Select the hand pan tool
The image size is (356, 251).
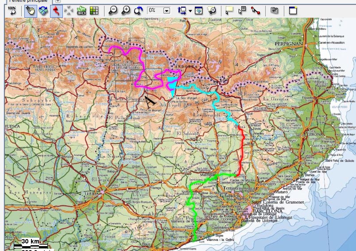coord(31,11)
